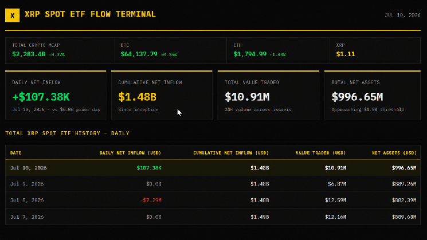
Task: Open the Total Net Assets card
Action: (x=372, y=95)
